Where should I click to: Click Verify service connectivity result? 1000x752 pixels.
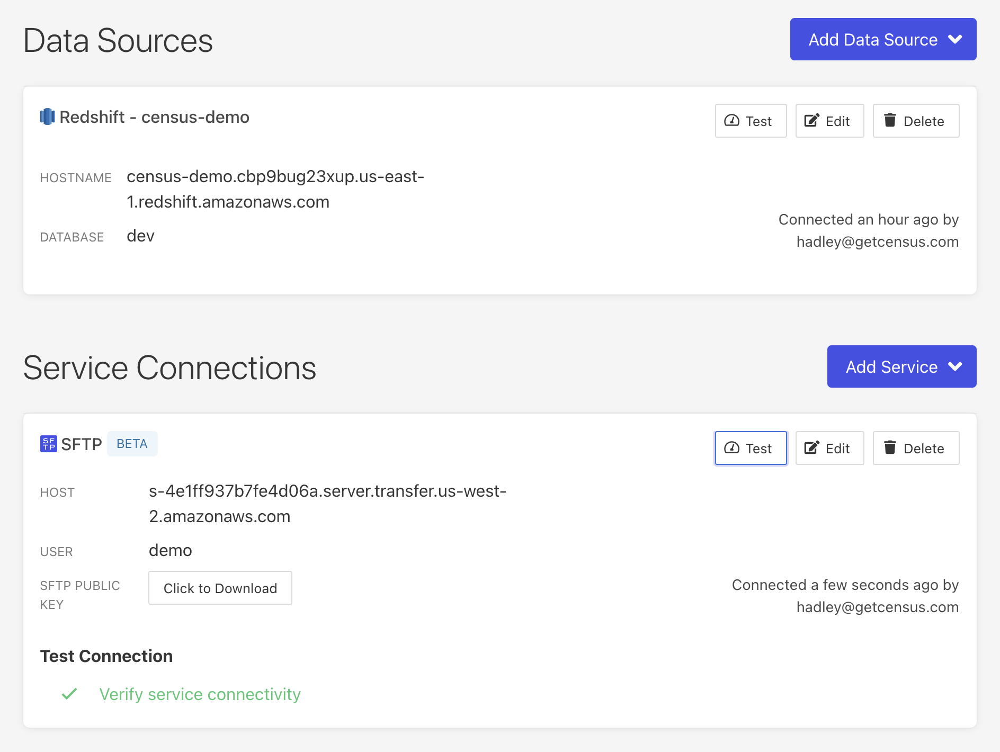click(200, 694)
